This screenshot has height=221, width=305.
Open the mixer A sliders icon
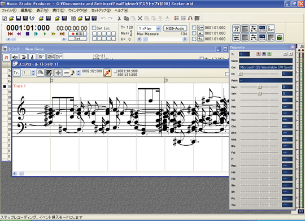point(254,37)
